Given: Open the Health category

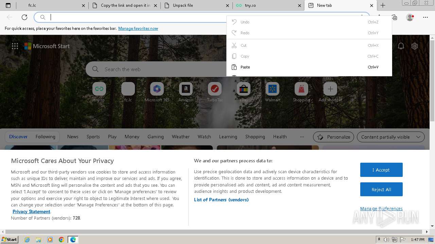Looking at the screenshot, I should pyautogui.click(x=280, y=137).
